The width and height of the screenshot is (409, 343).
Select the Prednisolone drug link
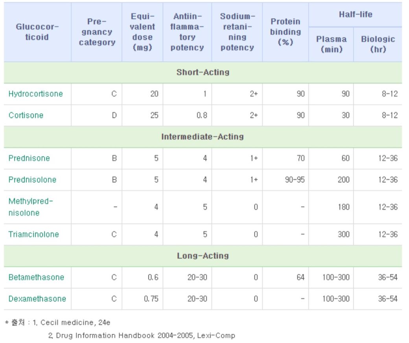(x=32, y=180)
